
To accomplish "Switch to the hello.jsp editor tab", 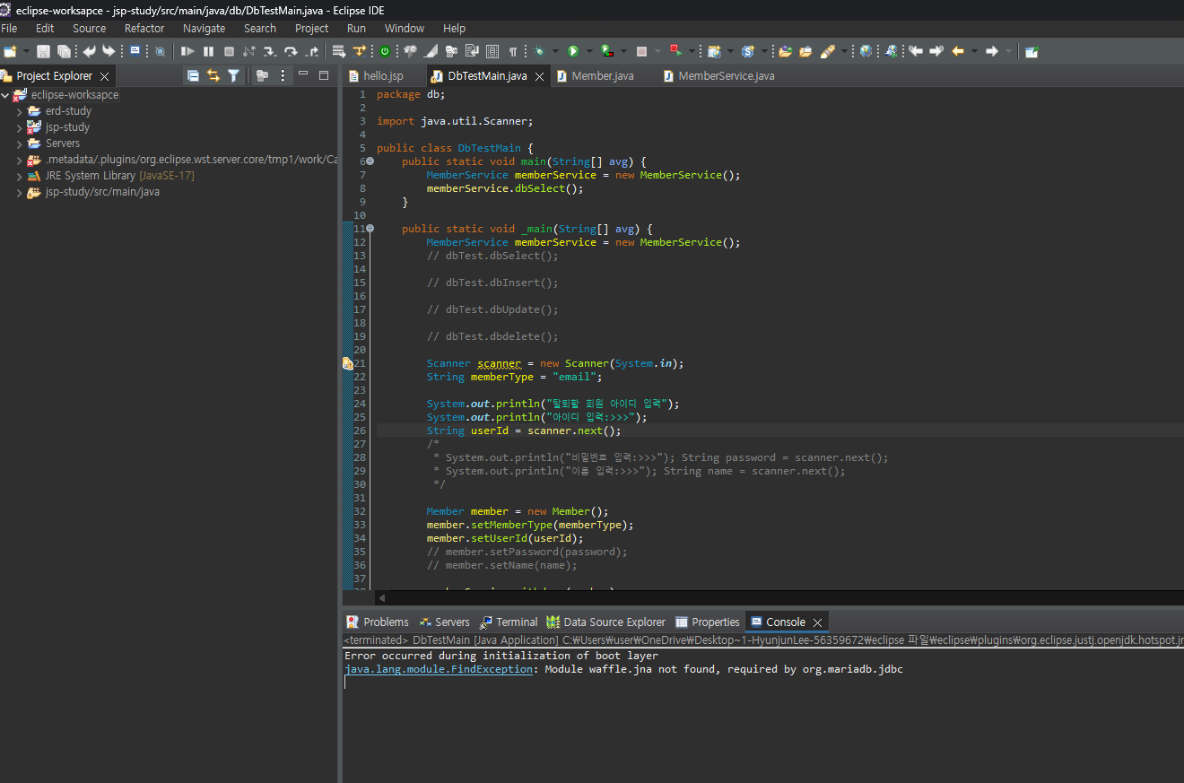I will (x=383, y=76).
